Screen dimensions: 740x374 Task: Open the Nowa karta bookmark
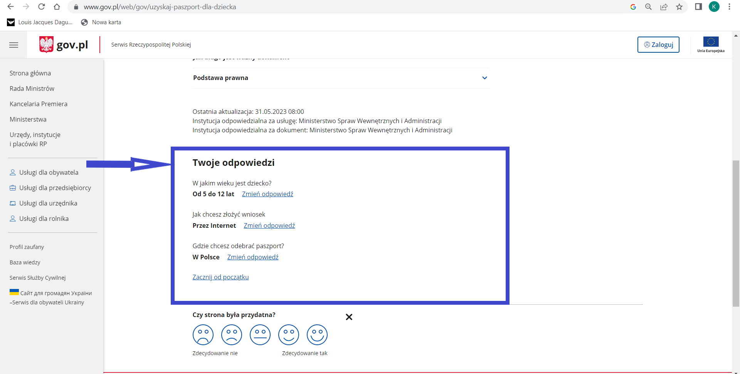[101, 22]
